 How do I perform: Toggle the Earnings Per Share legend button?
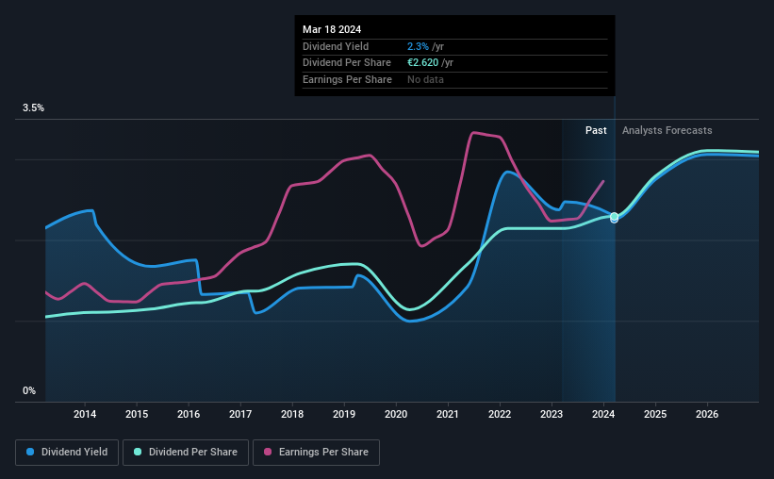pos(316,453)
